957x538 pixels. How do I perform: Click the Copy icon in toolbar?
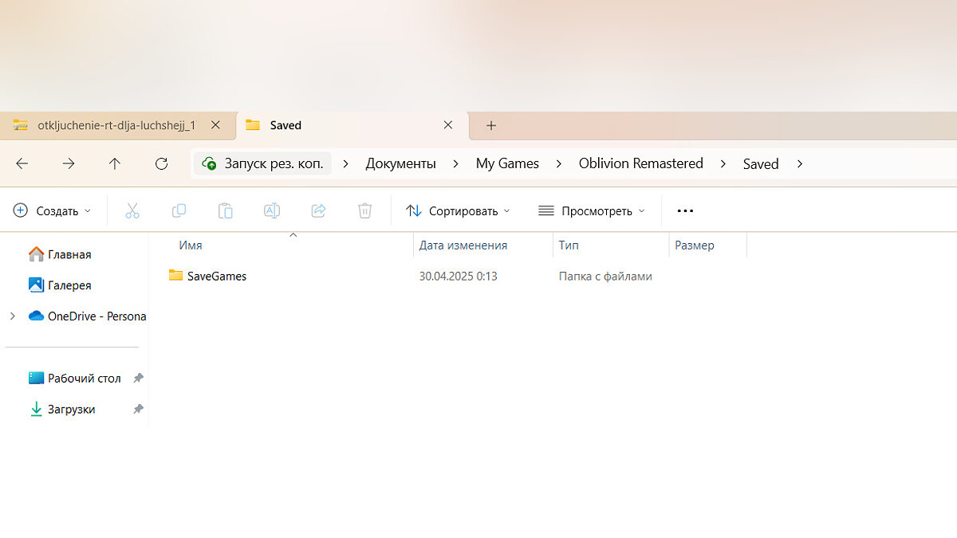pos(179,210)
